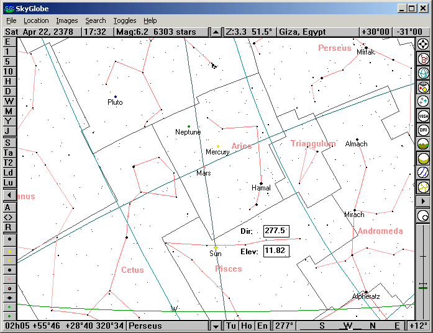Toggle the Ho button in status bar

point(247,326)
